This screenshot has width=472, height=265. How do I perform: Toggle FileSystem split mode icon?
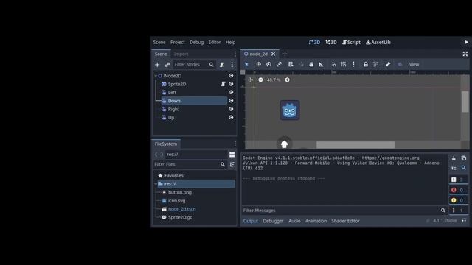(232, 155)
